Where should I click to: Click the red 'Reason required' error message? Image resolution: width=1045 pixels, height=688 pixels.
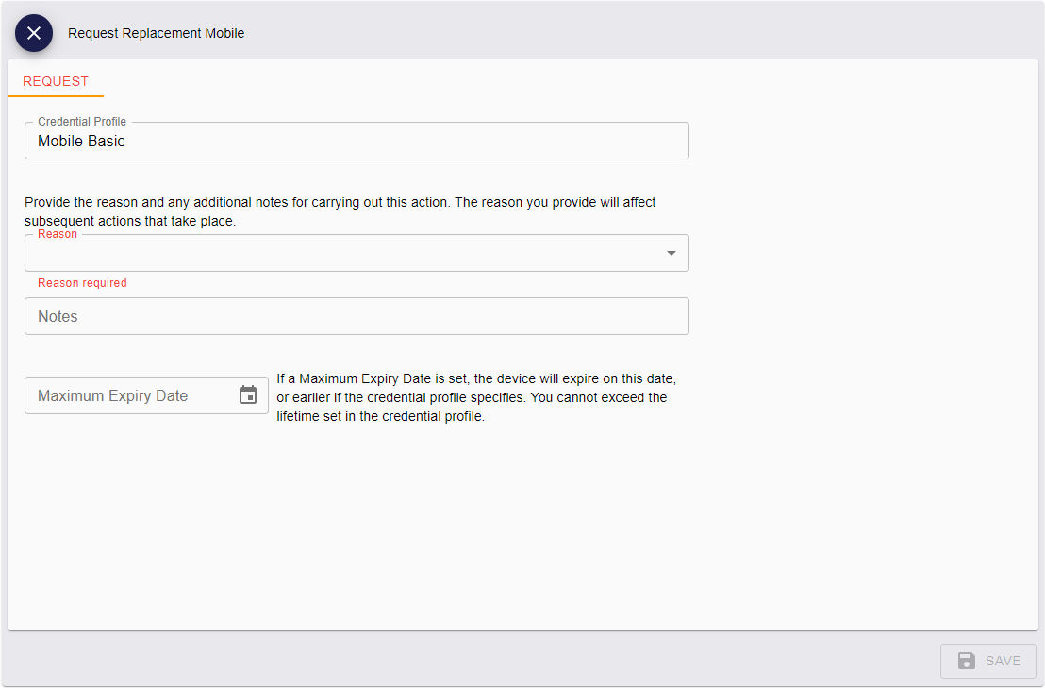click(82, 283)
